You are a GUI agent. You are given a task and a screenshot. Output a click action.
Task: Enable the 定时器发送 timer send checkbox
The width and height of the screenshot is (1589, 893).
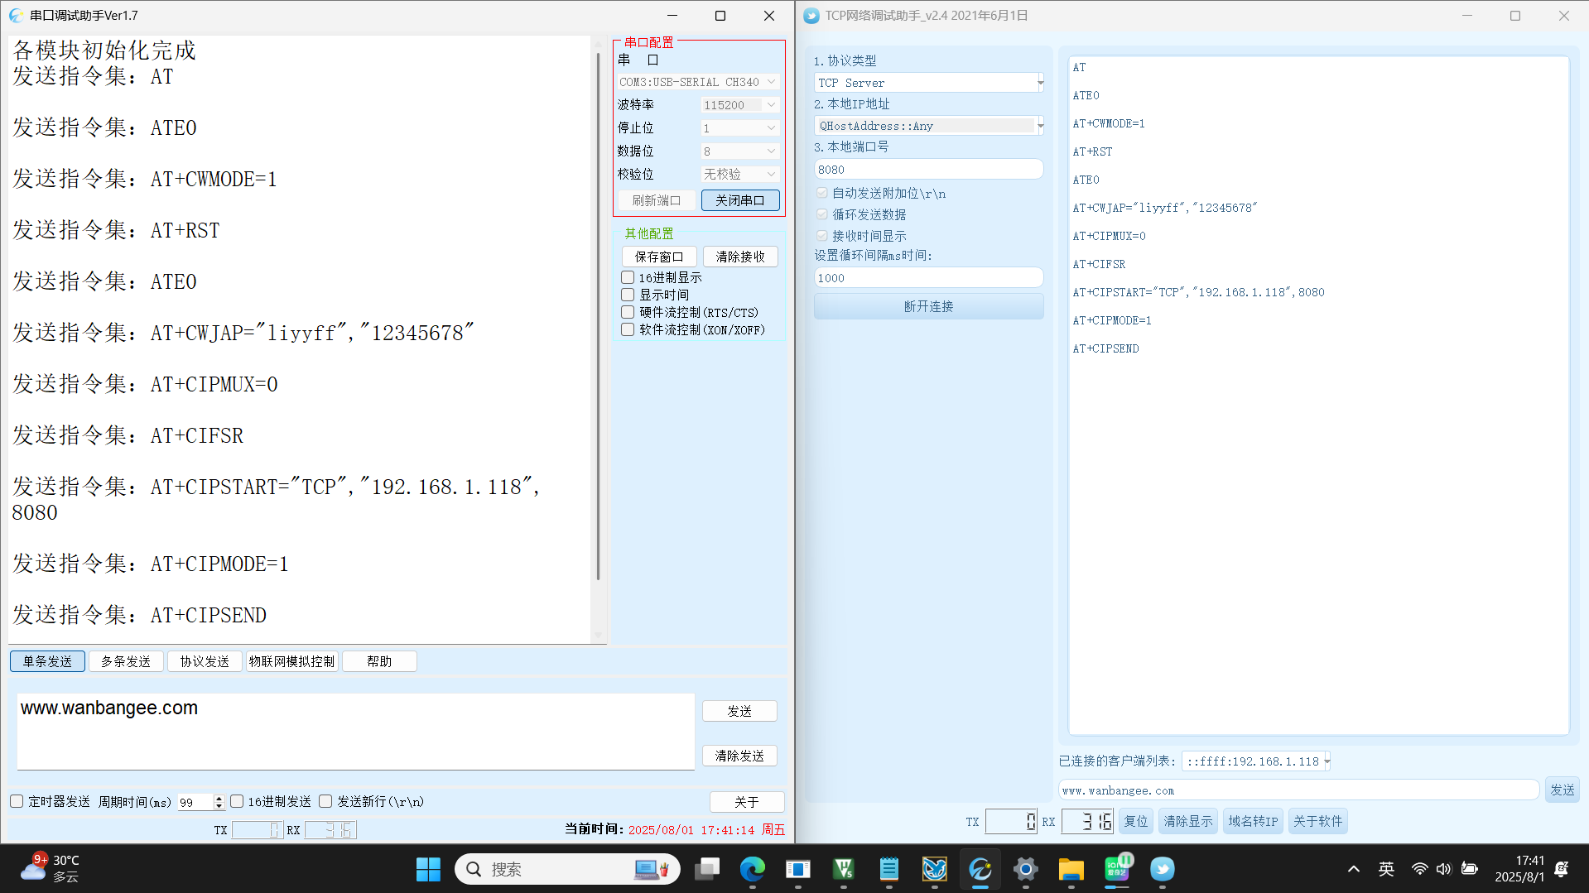click(17, 801)
